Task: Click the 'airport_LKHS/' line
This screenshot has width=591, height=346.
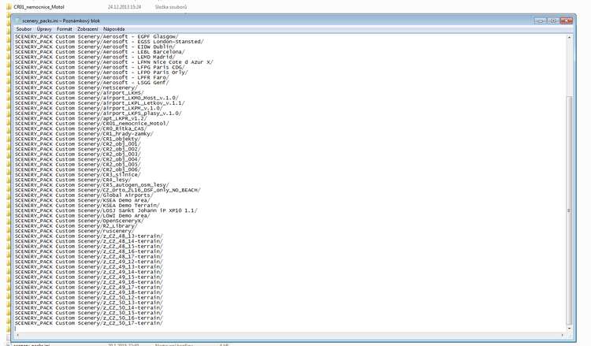Action: pyautogui.click(x=79, y=93)
